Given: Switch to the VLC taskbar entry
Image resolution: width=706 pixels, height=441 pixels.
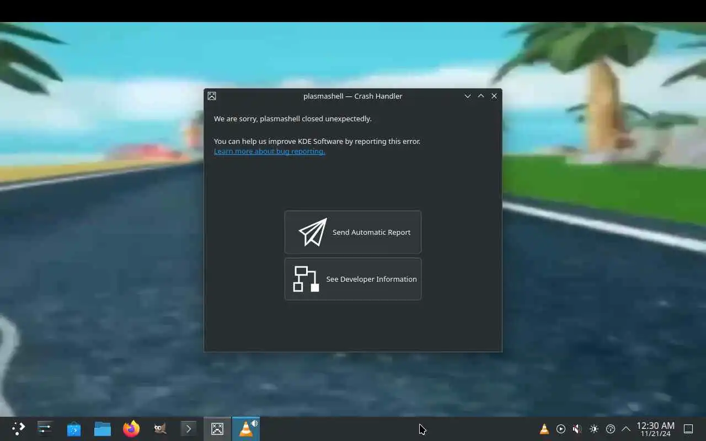Looking at the screenshot, I should click(x=246, y=429).
